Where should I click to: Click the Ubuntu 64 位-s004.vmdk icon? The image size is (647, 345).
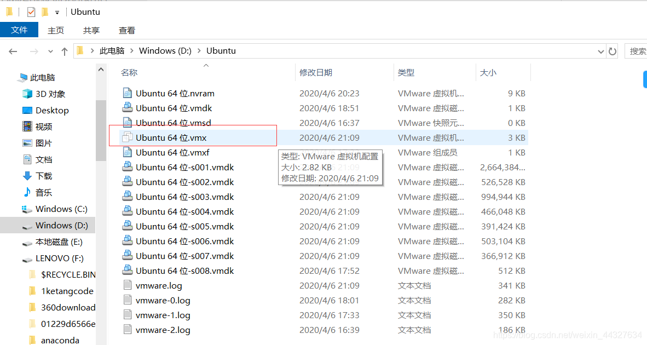(x=128, y=211)
